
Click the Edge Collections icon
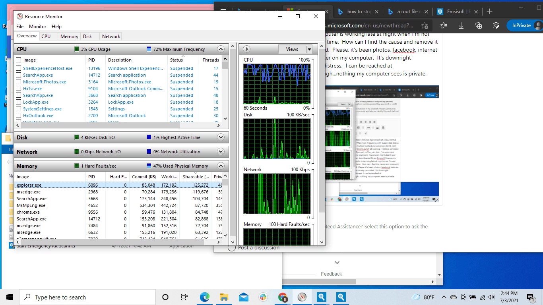(479, 25)
